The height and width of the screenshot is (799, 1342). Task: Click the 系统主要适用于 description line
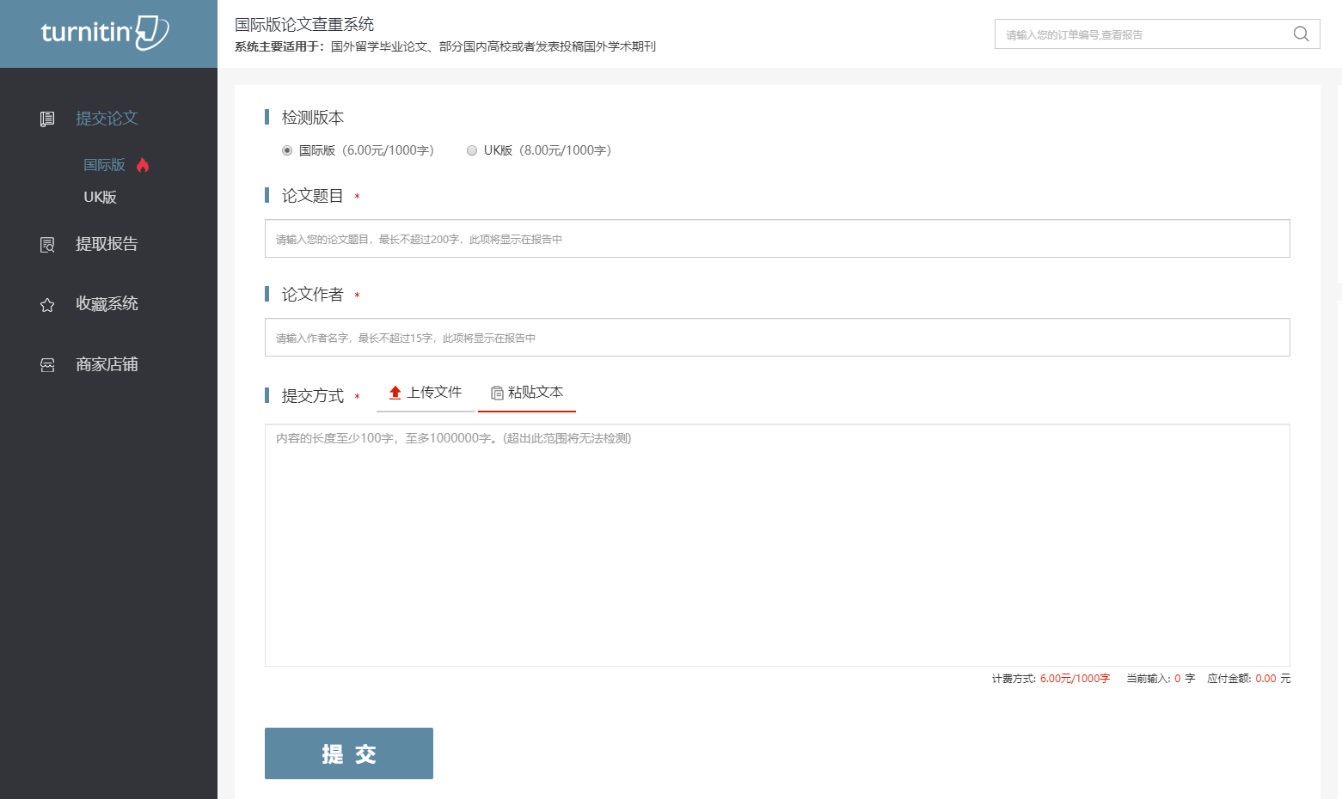pos(445,46)
